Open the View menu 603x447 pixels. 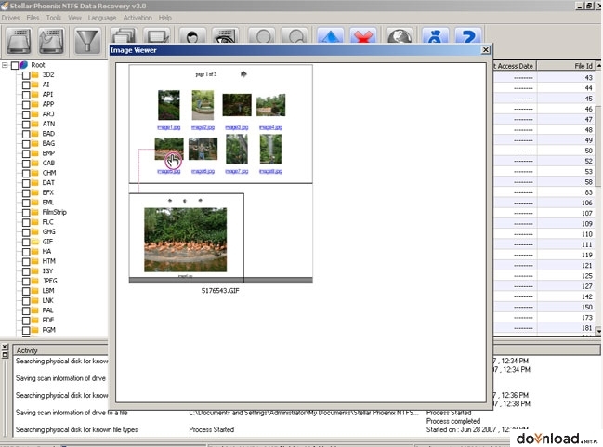click(x=74, y=18)
